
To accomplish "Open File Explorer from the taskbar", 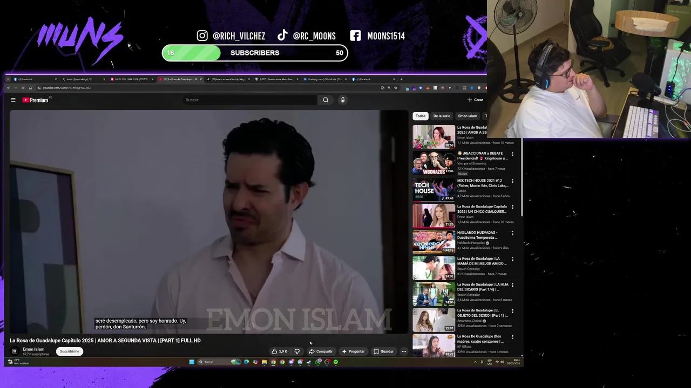I will click(264, 362).
